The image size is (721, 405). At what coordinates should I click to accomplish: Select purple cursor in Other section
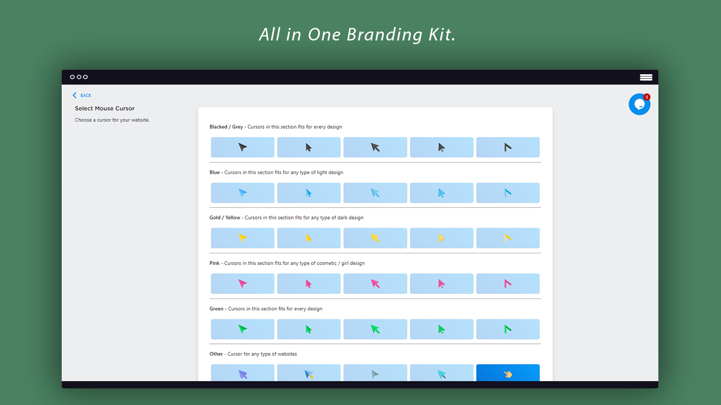coord(242,373)
